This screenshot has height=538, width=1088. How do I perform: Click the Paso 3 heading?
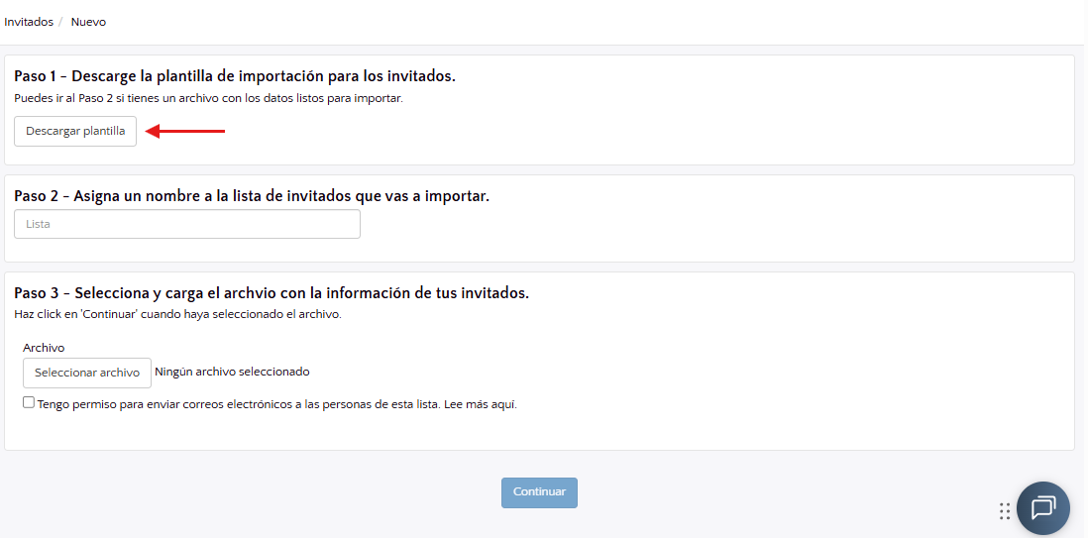272,293
